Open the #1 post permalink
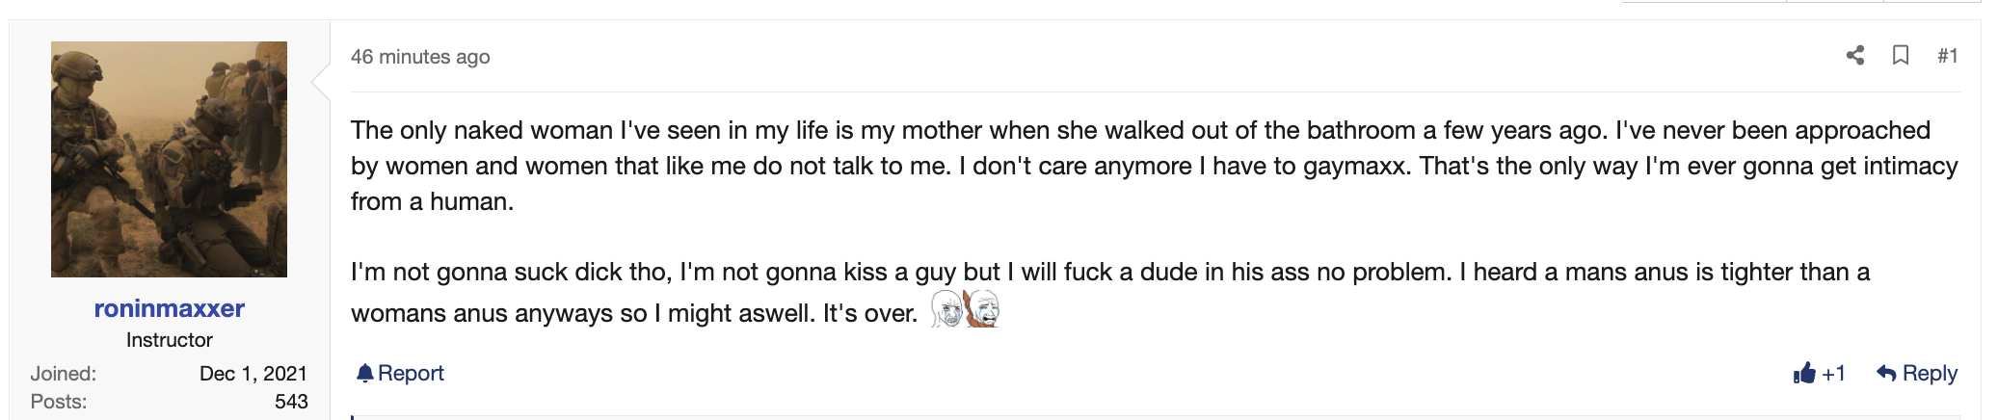Image resolution: width=1998 pixels, height=420 pixels. point(1947,56)
